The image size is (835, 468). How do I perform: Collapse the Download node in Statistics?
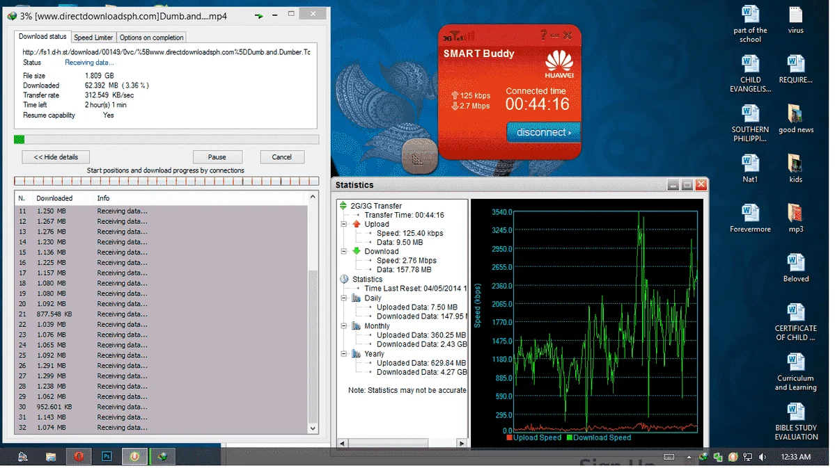[x=344, y=252]
